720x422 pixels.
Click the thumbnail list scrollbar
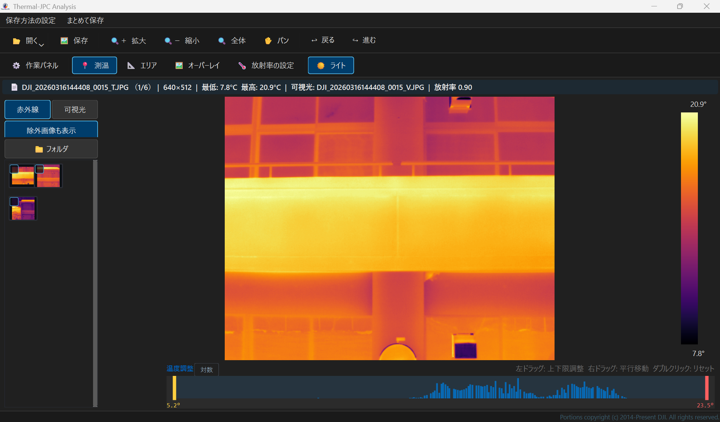pos(95,283)
